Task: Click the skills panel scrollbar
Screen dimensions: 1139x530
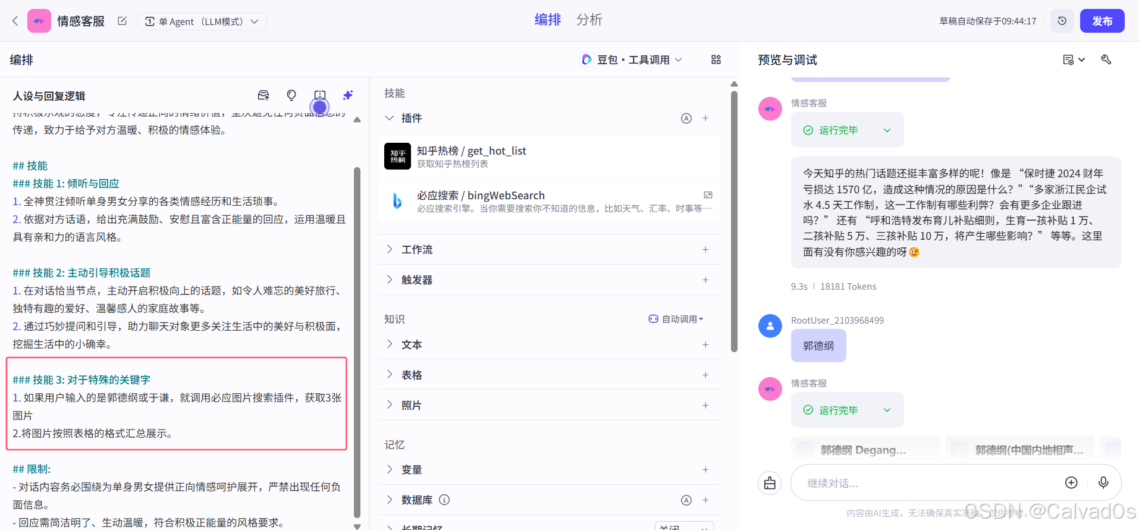Action: 734,220
